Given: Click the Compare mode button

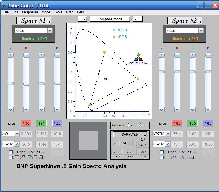Looking at the screenshot, I should click(x=110, y=19).
